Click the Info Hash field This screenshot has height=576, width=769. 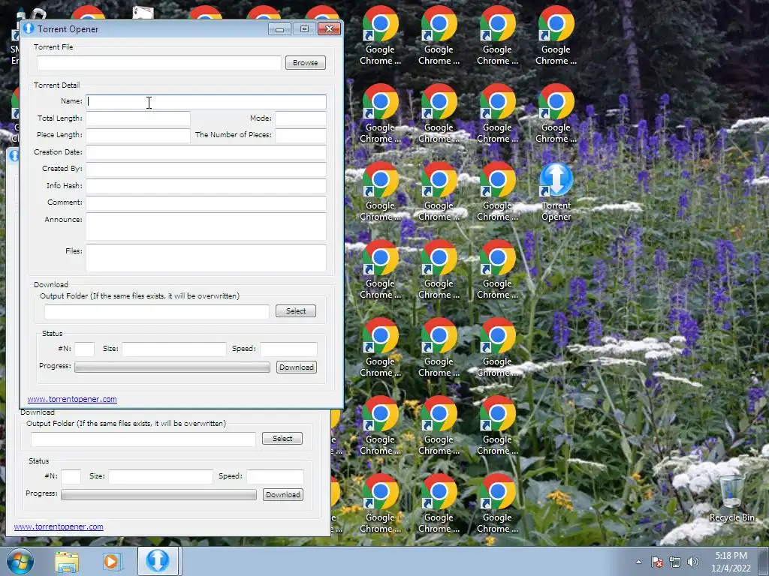point(206,186)
